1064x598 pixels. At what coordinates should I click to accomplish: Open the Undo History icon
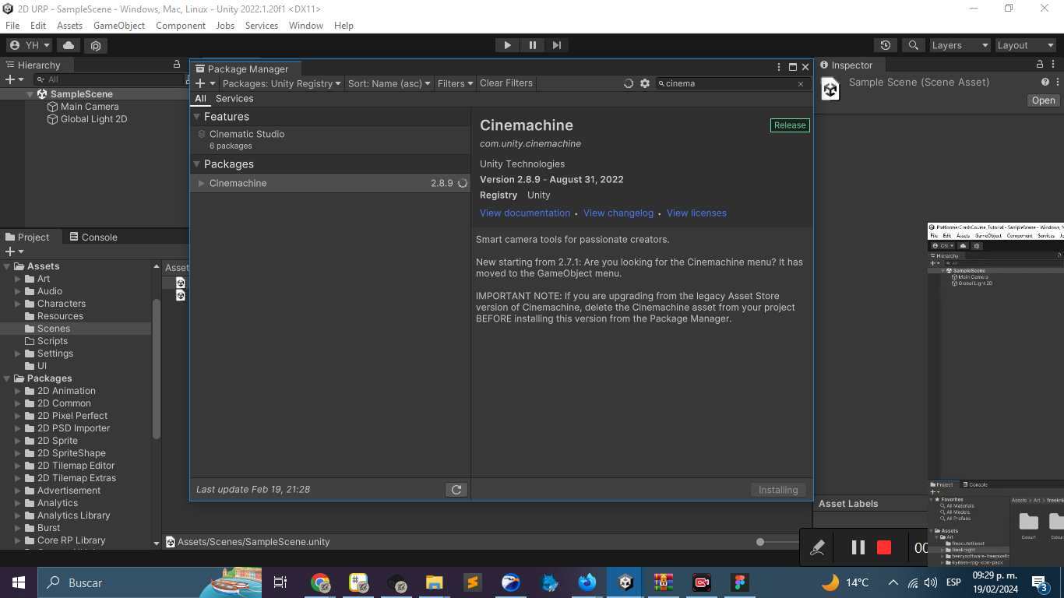pyautogui.click(x=885, y=45)
